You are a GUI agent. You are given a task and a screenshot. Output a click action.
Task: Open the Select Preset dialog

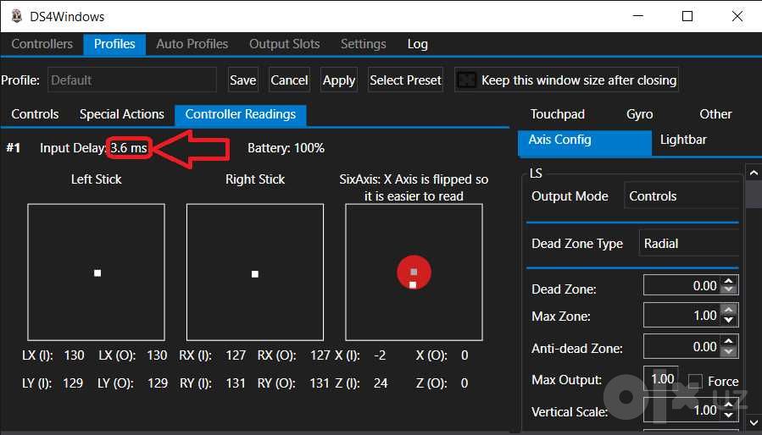(405, 80)
